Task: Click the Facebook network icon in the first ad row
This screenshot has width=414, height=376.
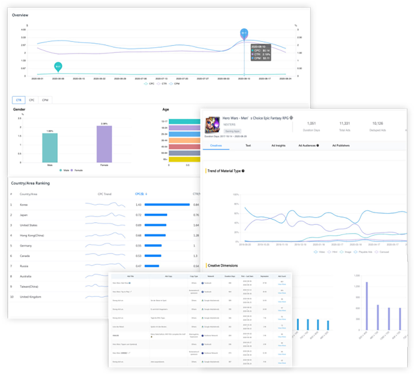Action: pos(203,283)
